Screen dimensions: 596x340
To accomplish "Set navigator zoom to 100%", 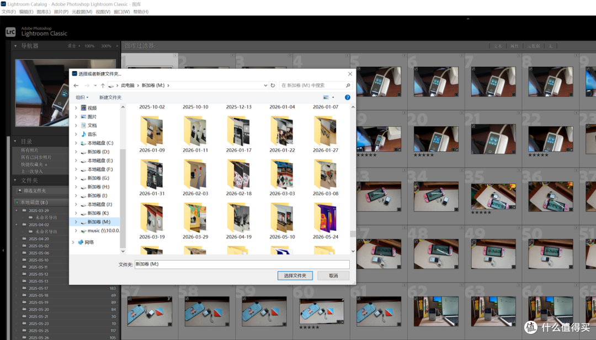I will [90, 46].
